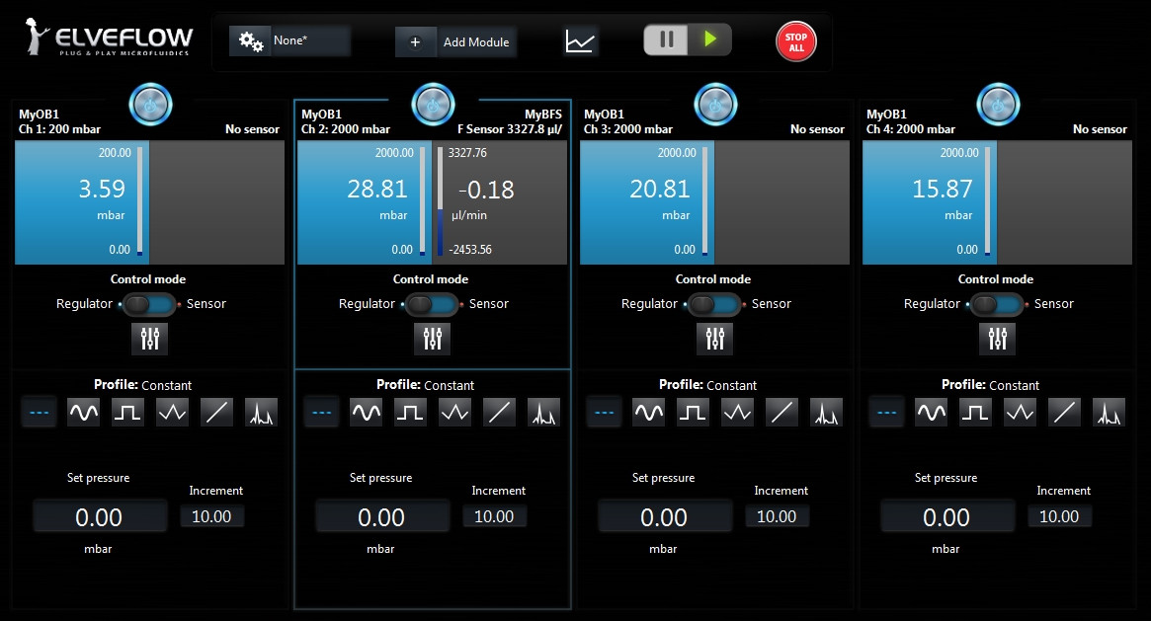Select pulse profile for Channel 1

pyautogui.click(x=261, y=413)
